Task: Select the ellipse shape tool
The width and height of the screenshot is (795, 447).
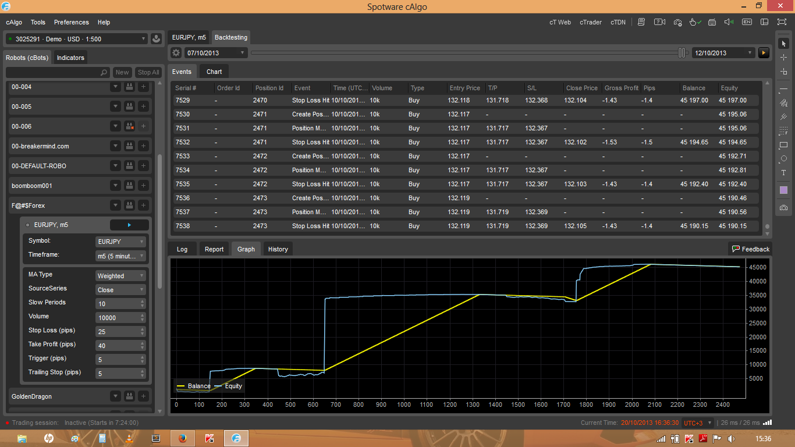Action: pos(783,159)
